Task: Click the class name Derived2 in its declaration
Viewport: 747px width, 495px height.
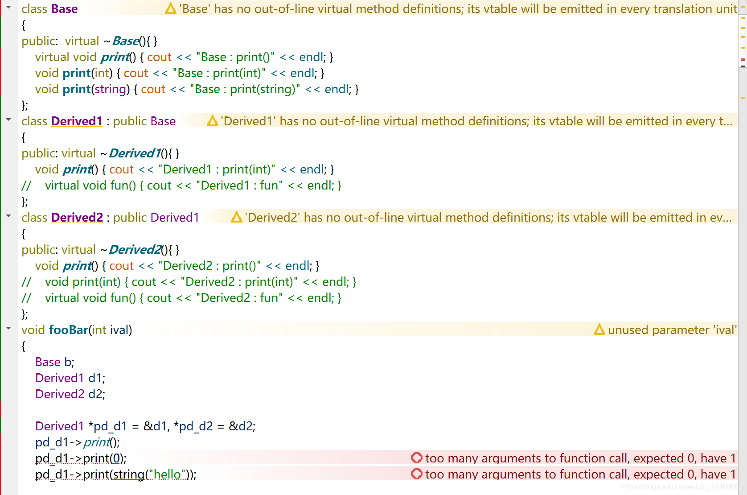Action: pyautogui.click(x=77, y=218)
